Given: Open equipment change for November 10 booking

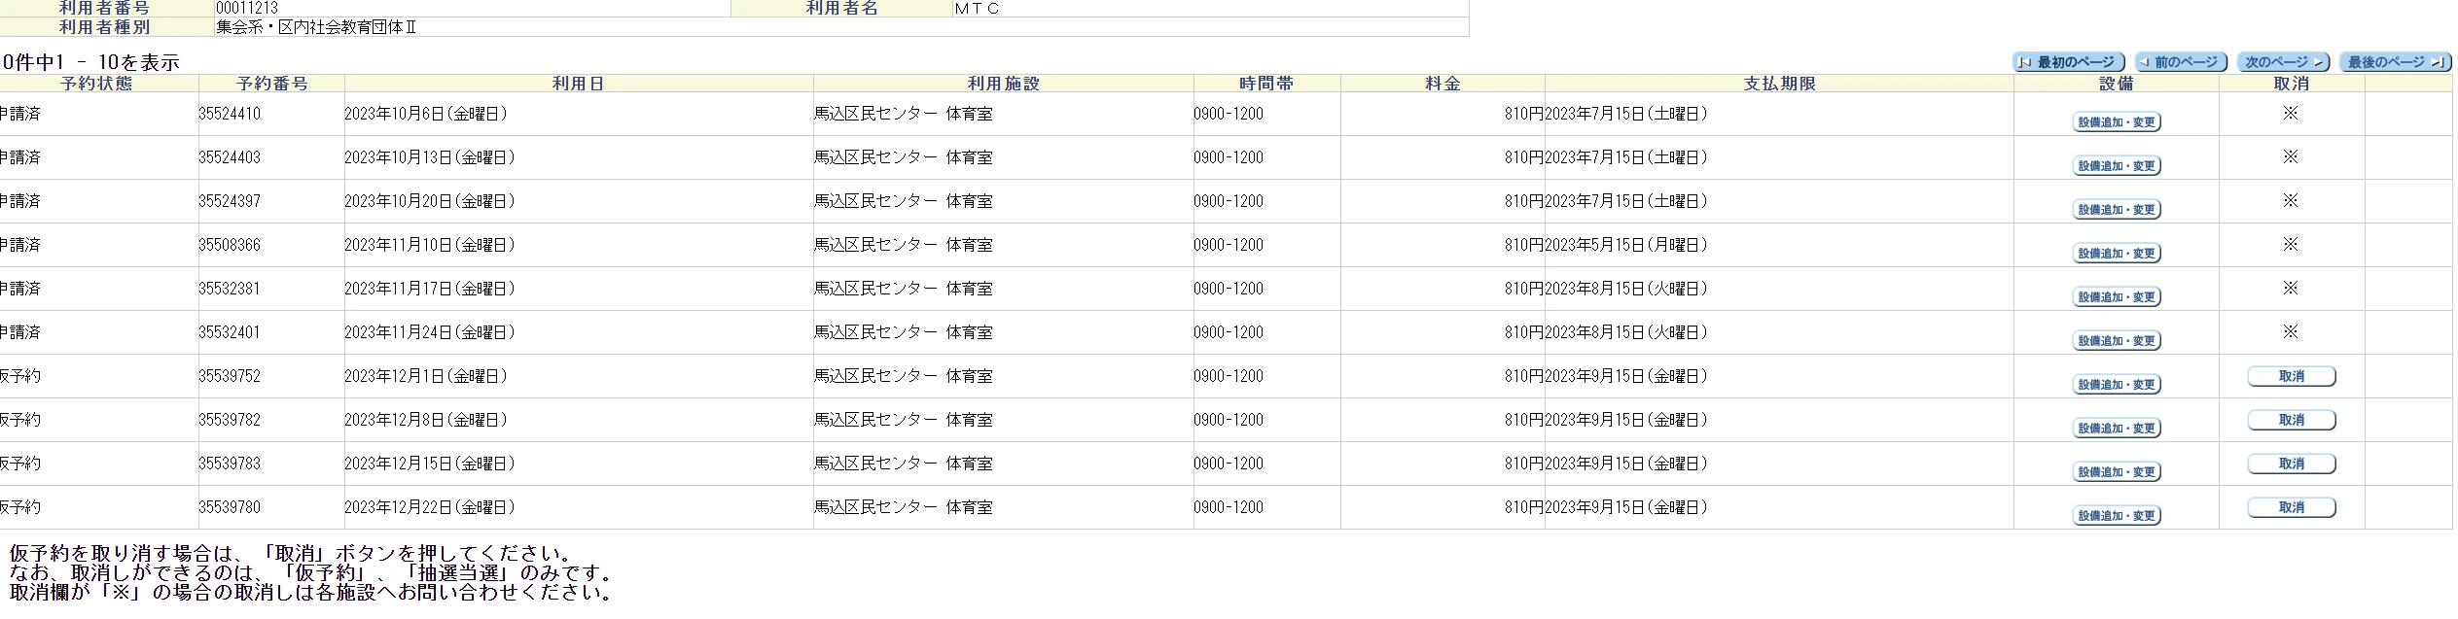Looking at the screenshot, I should coord(2117,254).
